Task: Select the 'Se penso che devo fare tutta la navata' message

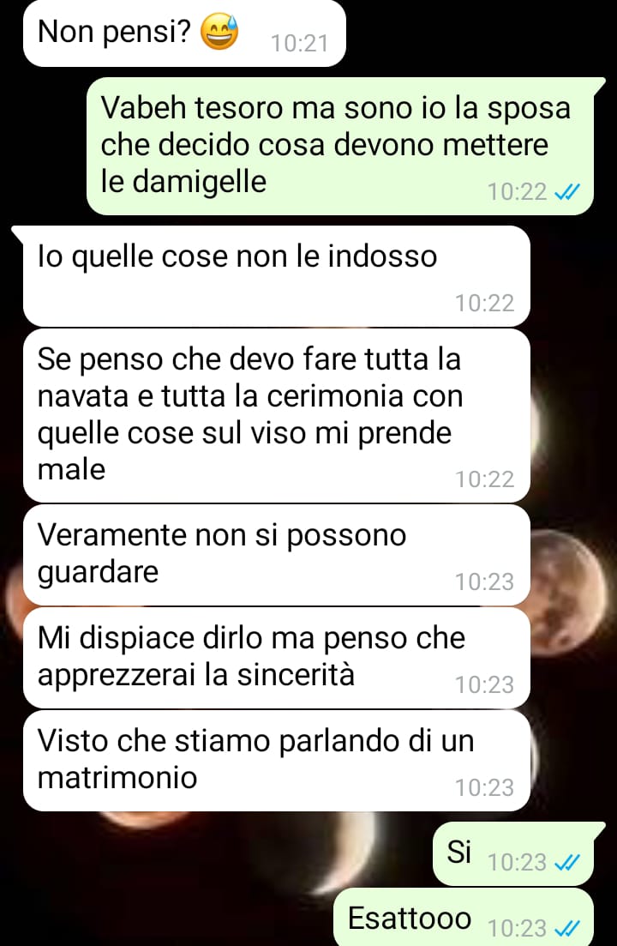Action: coord(277,416)
